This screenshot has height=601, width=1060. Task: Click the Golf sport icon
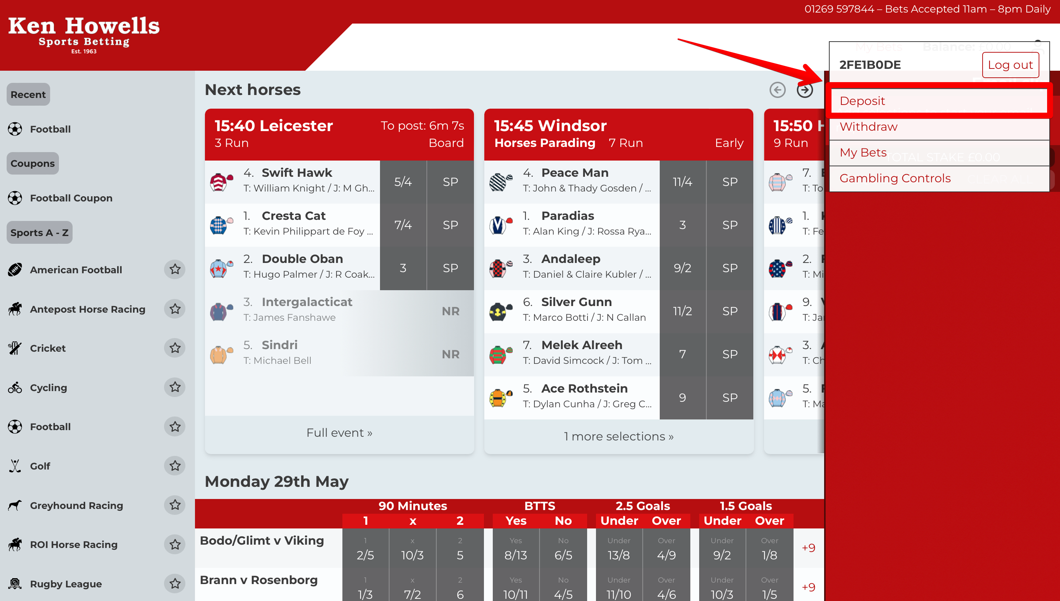[x=15, y=466]
